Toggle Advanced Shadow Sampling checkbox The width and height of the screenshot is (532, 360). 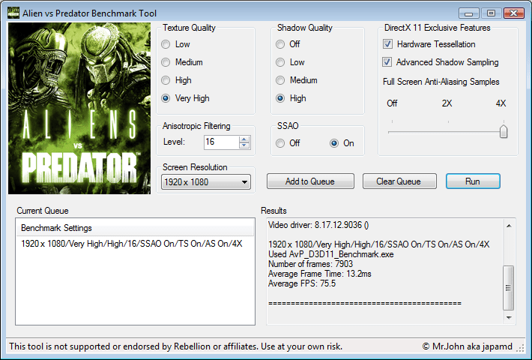point(387,62)
